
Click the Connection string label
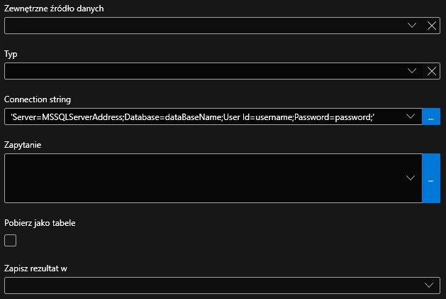pos(38,99)
